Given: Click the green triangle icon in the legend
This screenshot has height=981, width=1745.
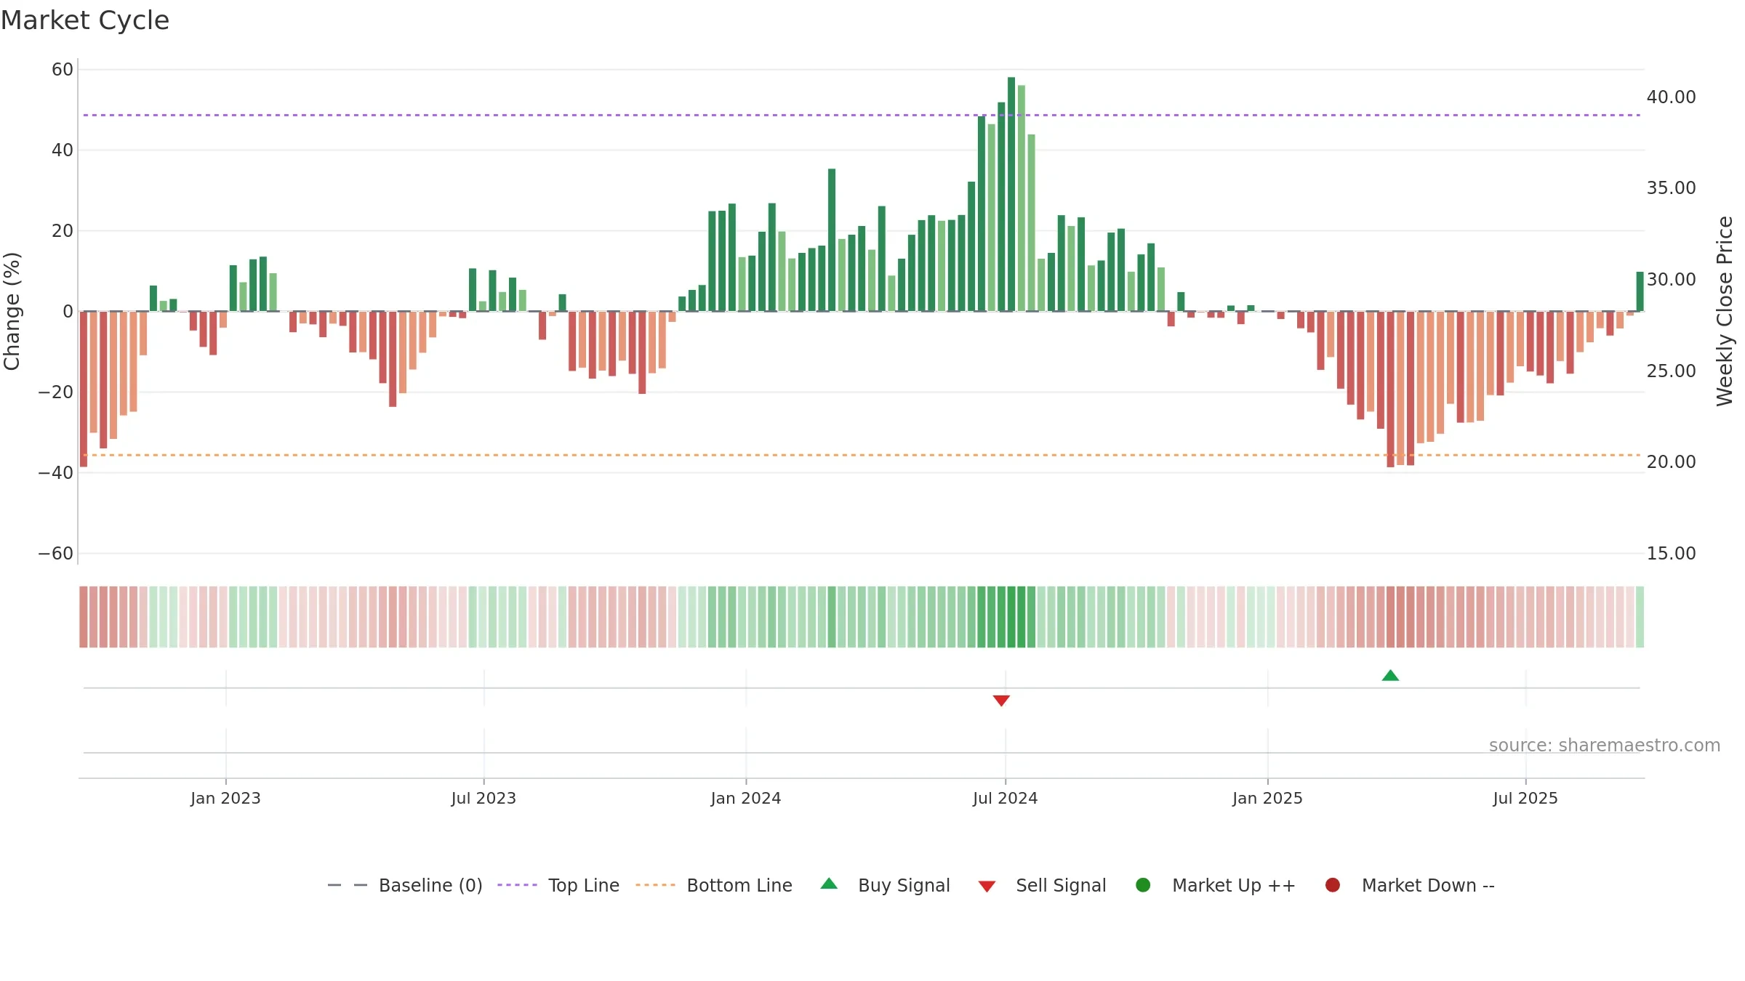Looking at the screenshot, I should (829, 884).
